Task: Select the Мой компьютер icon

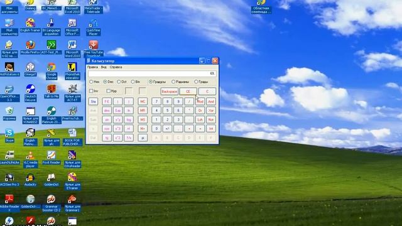Action: pyautogui.click(x=9, y=27)
